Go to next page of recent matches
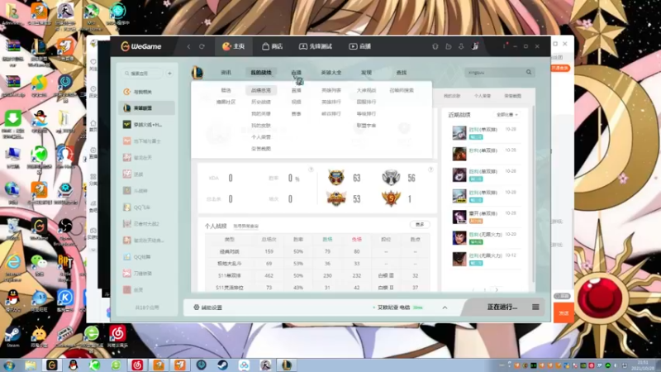Screen dimensions: 661x372 pos(497,290)
